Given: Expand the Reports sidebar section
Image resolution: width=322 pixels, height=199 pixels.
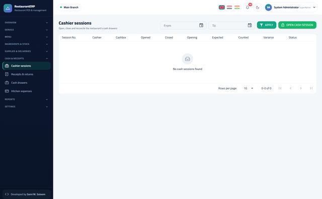Looking at the screenshot, I should pyautogui.click(x=26, y=99).
